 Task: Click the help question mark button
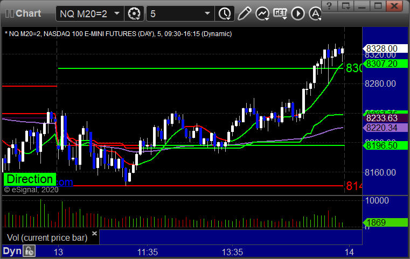click(330, 6)
